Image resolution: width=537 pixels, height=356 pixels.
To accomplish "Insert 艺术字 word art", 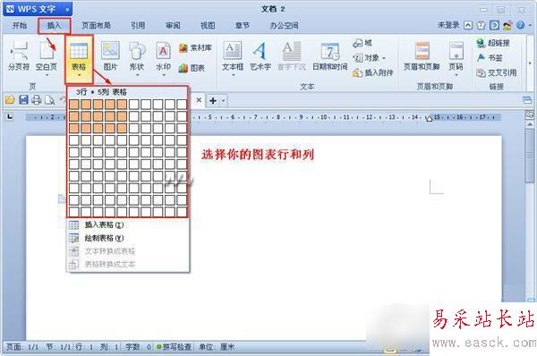I will 260,56.
